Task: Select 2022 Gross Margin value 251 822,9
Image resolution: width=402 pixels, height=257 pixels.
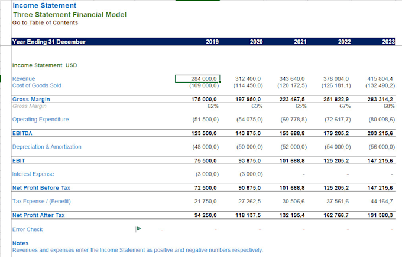Action: [336, 99]
